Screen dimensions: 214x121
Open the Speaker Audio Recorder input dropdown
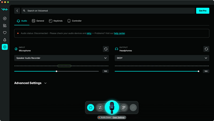[62, 58]
